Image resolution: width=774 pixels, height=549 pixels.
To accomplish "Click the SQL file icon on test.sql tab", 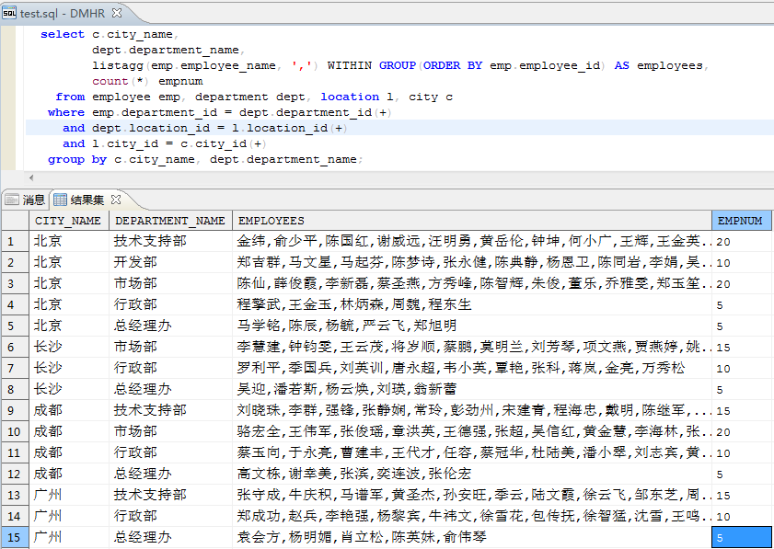I will point(9,10).
